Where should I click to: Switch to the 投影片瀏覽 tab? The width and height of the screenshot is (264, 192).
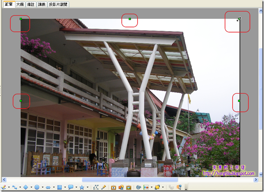coord(58,5)
